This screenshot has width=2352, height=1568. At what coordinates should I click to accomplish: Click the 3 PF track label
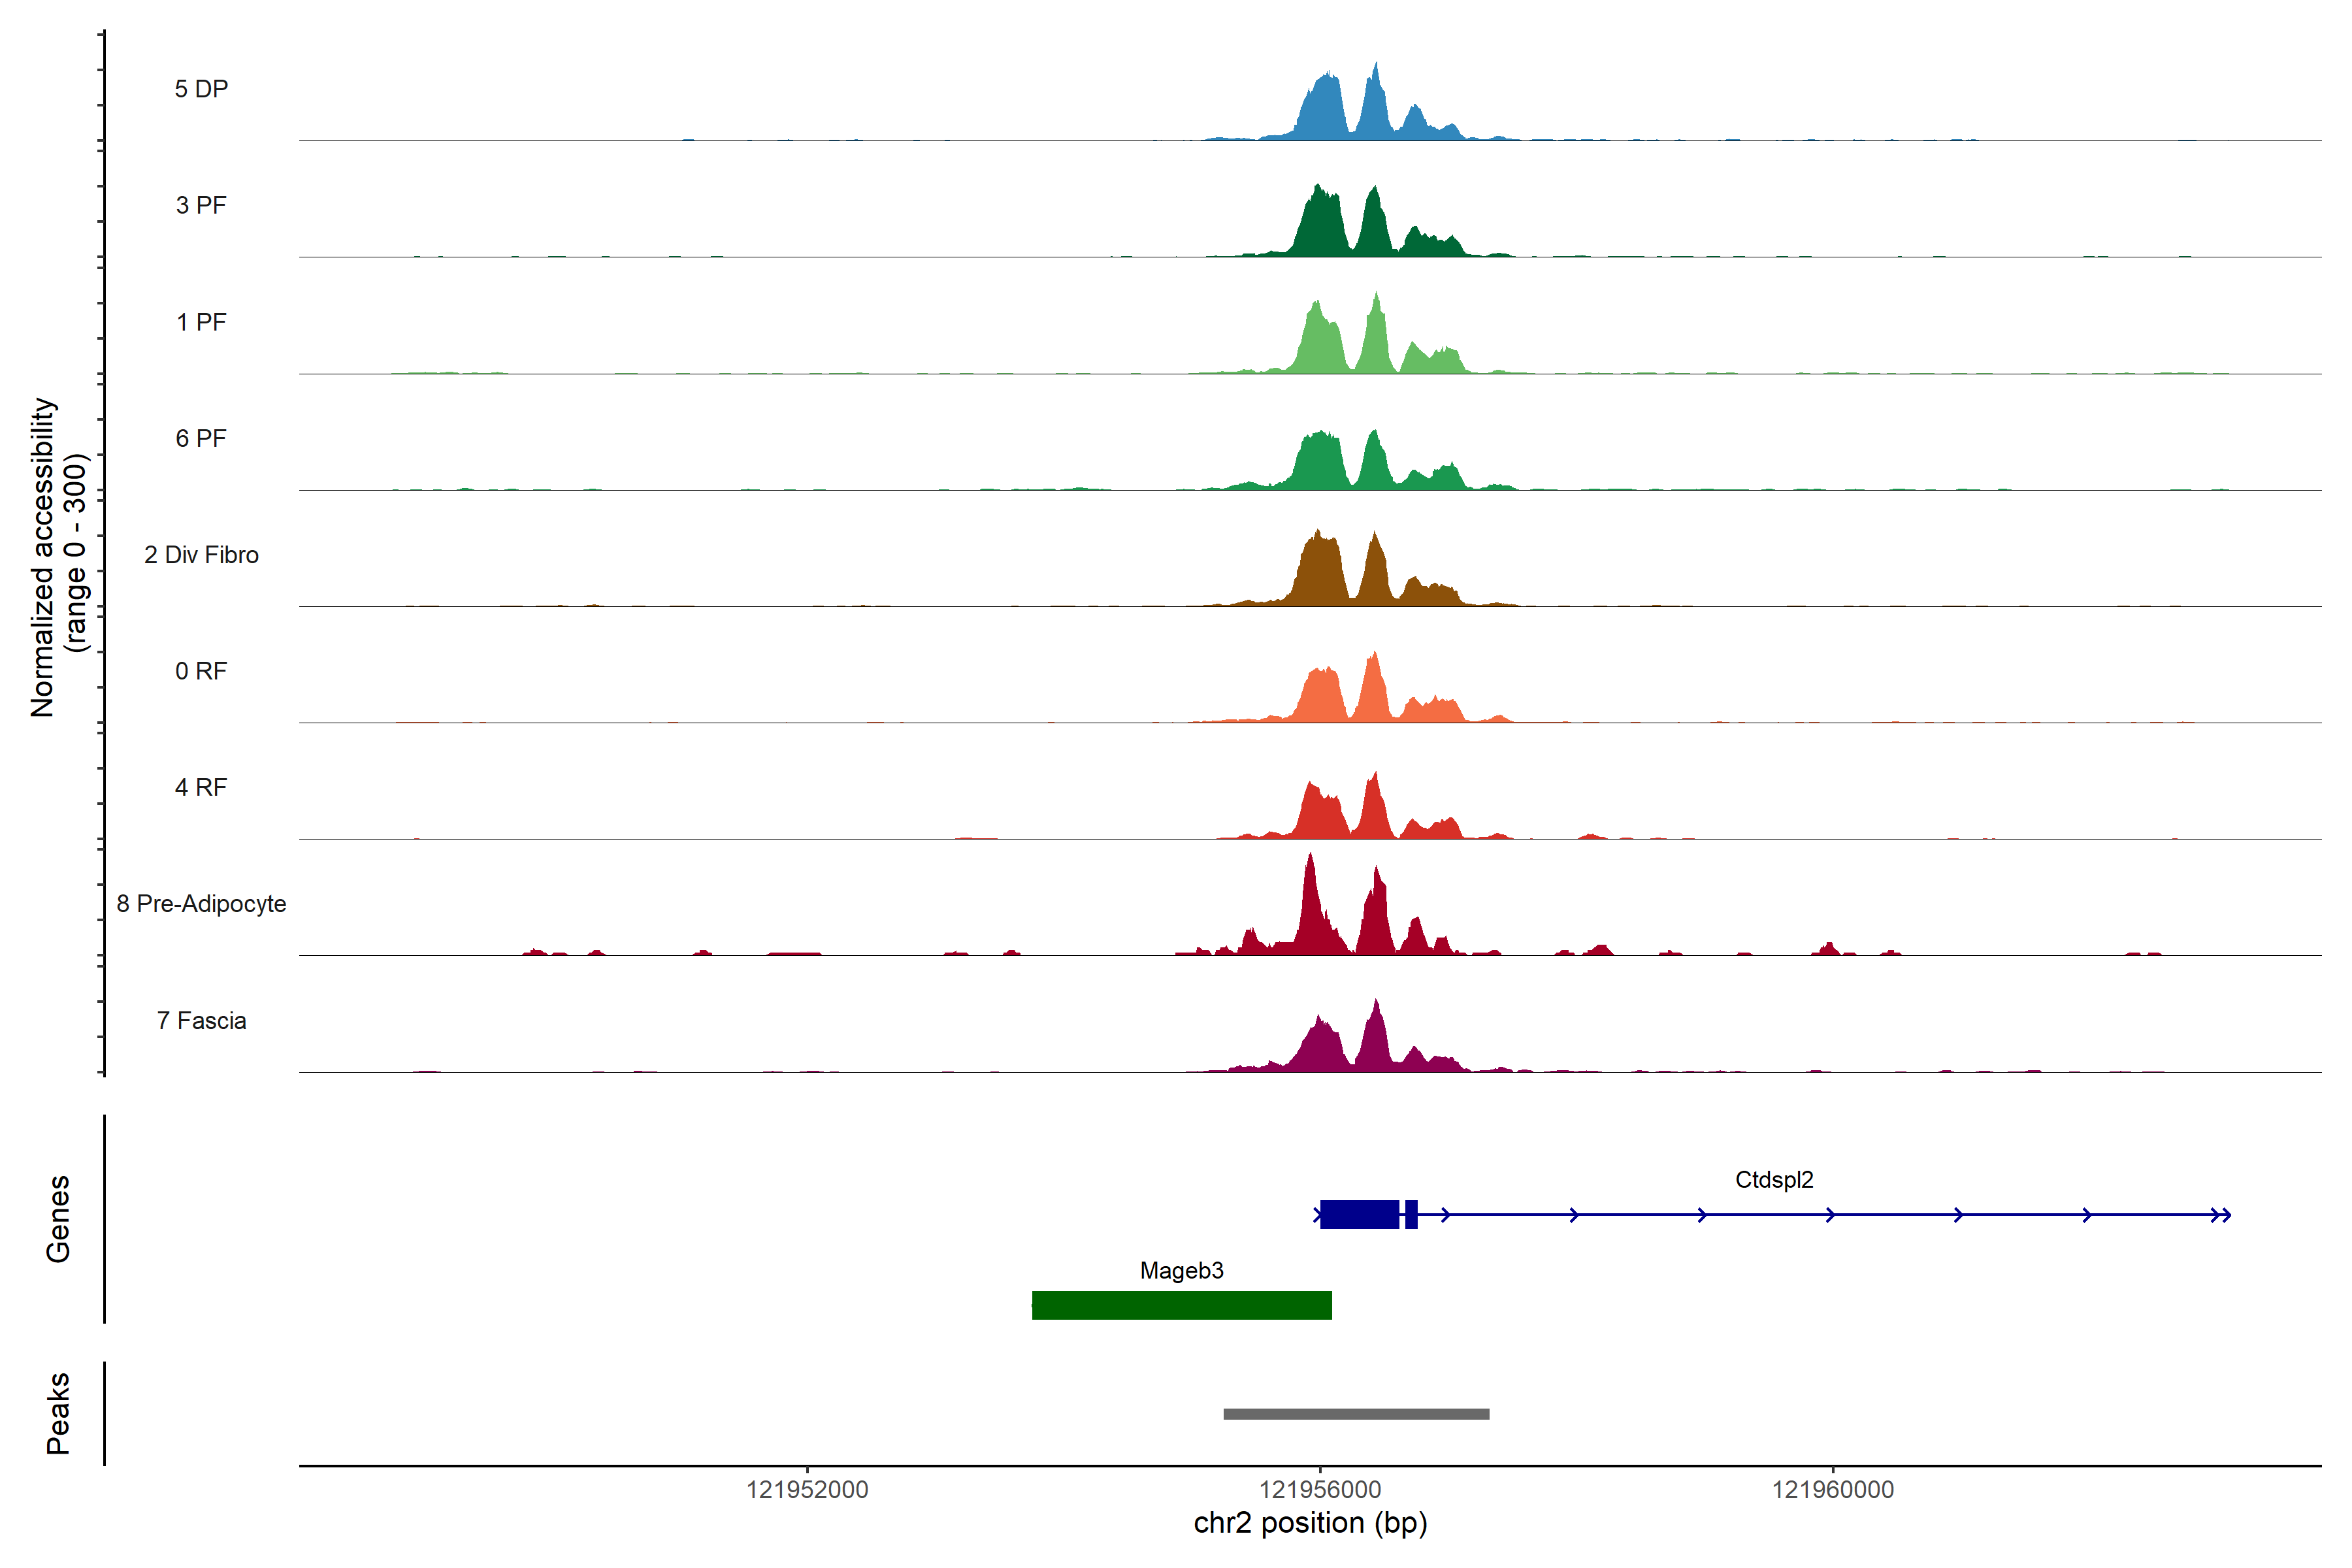(x=201, y=205)
